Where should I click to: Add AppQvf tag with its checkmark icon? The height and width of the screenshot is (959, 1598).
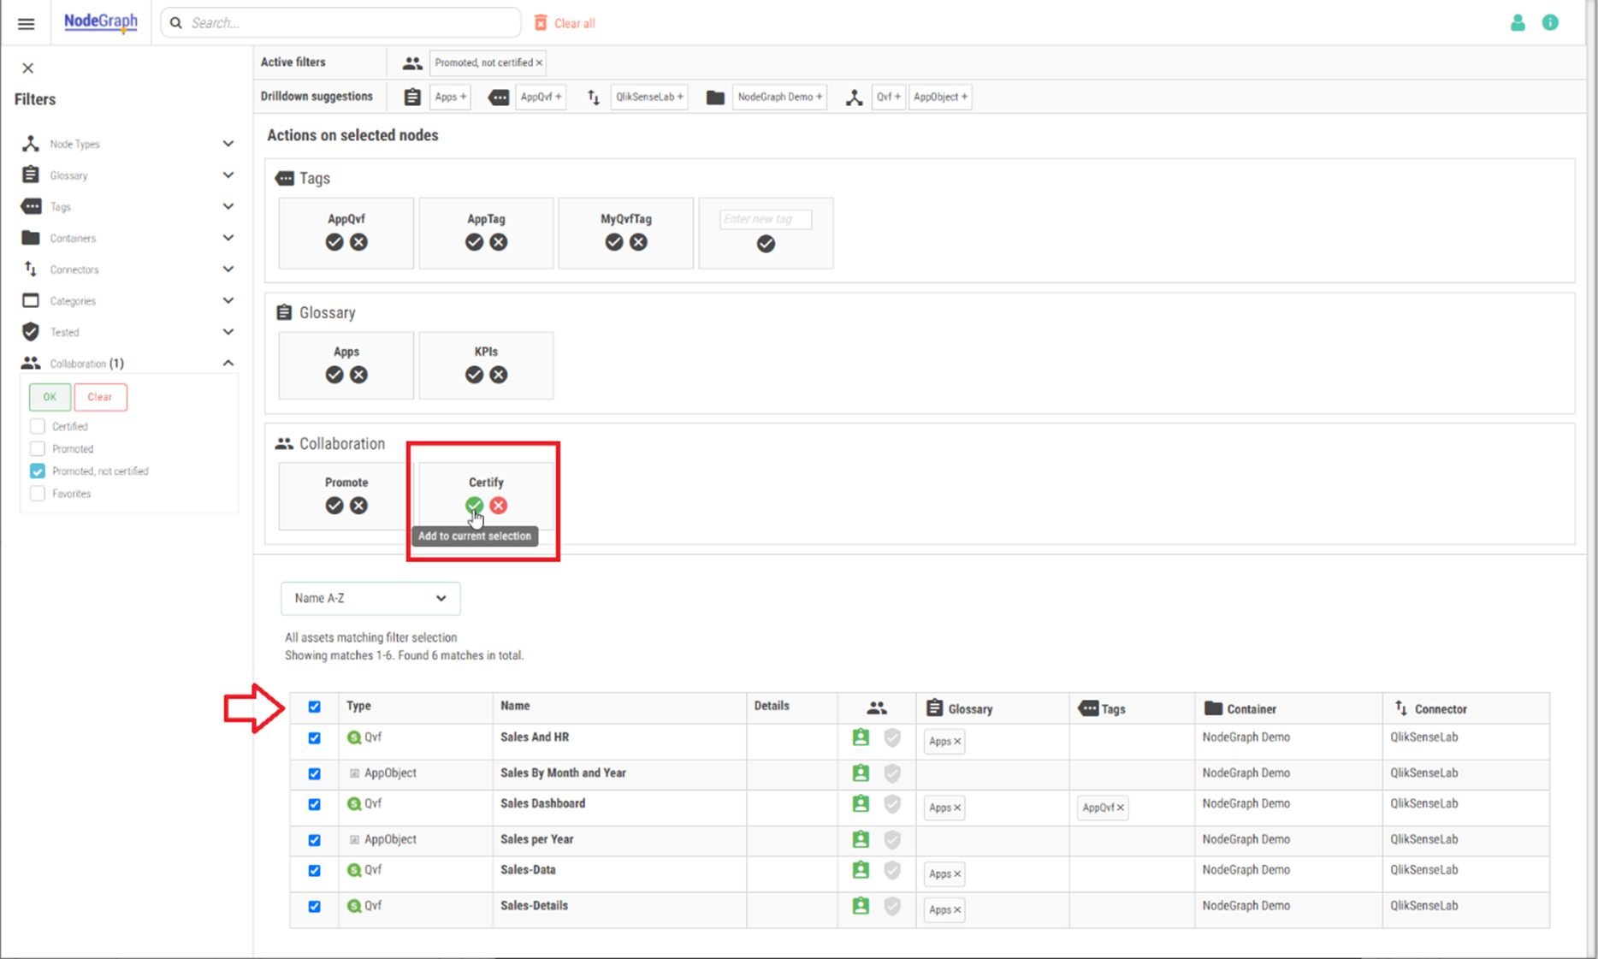(x=334, y=243)
